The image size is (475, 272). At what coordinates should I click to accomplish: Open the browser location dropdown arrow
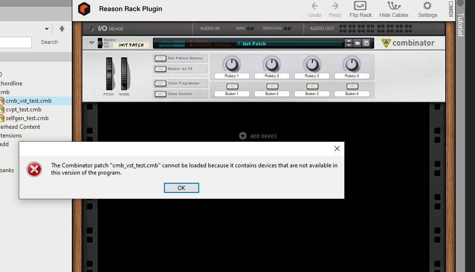[x=47, y=29]
